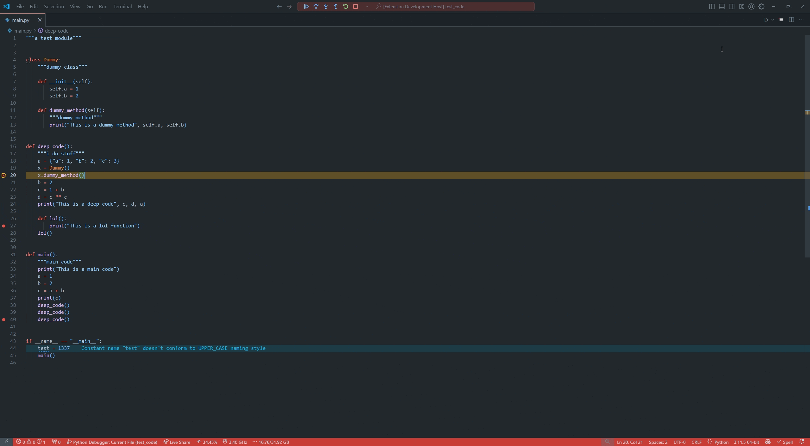Click the 34.45% CPU usage indicator

(x=207, y=442)
